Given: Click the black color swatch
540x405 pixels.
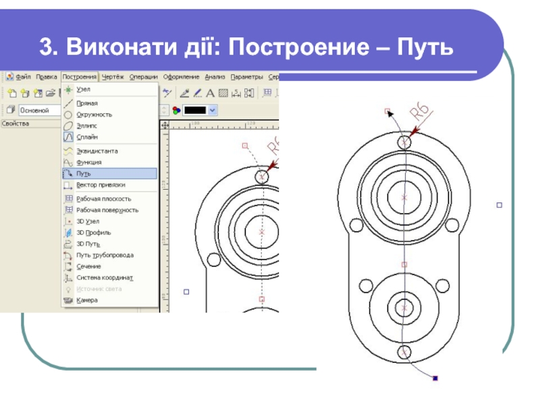Looking at the screenshot, I should click(x=195, y=110).
